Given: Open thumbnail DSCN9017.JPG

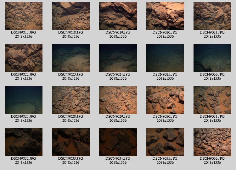Looking at the screenshot, I should pyautogui.click(x=24, y=16).
